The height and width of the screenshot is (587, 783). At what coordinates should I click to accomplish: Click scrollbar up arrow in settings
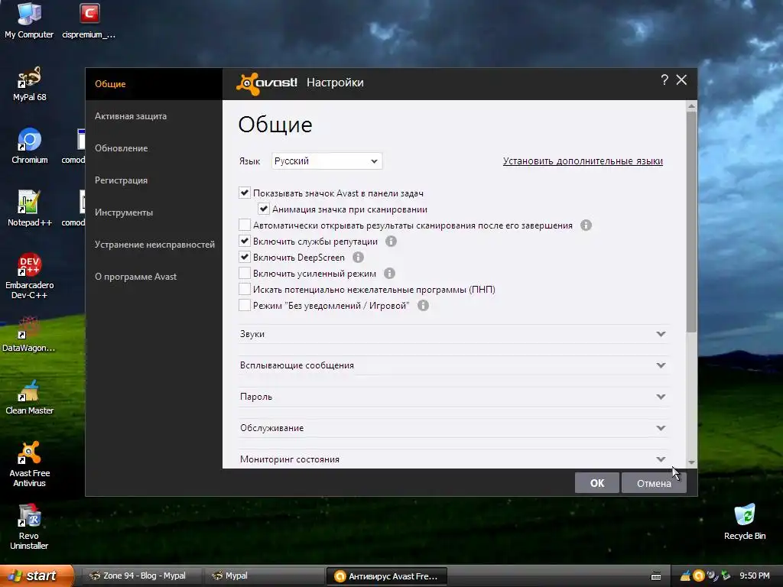pos(691,105)
